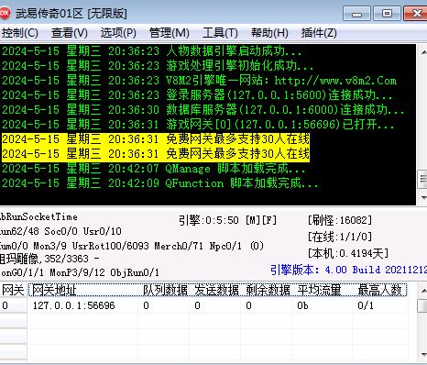The image size is (427, 365).
Task: Open the 查看(V) menu
Action: 70,33
